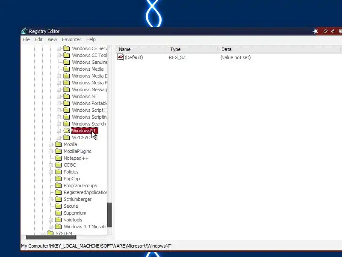Click the tree pane vertical scrollbar thumb
The image size is (342, 257).
[x=110, y=215]
